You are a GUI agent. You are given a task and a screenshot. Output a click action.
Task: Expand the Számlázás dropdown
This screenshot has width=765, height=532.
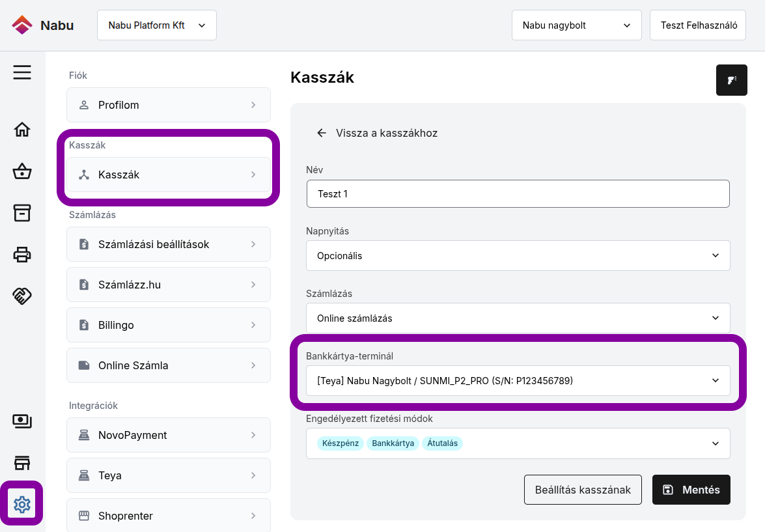(518, 318)
